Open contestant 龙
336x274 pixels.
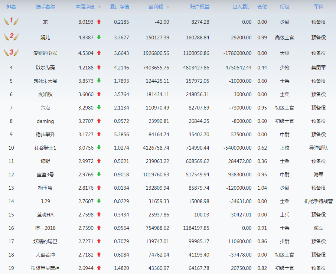tap(45, 22)
